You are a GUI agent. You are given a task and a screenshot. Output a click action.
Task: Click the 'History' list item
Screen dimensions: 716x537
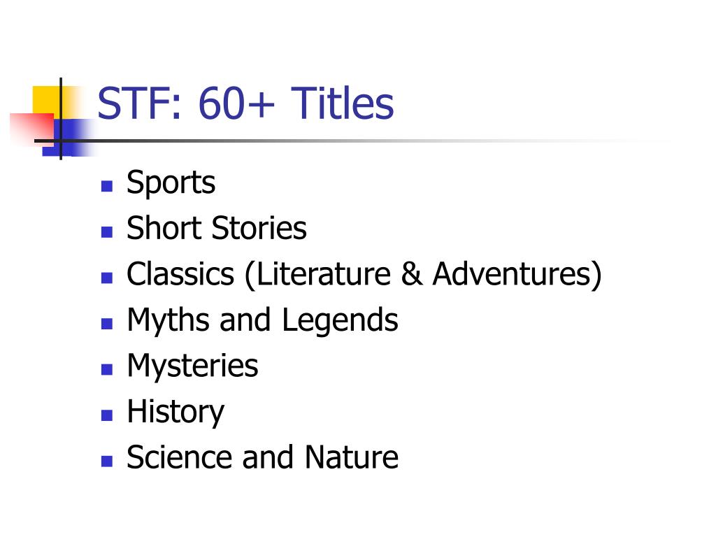click(176, 413)
